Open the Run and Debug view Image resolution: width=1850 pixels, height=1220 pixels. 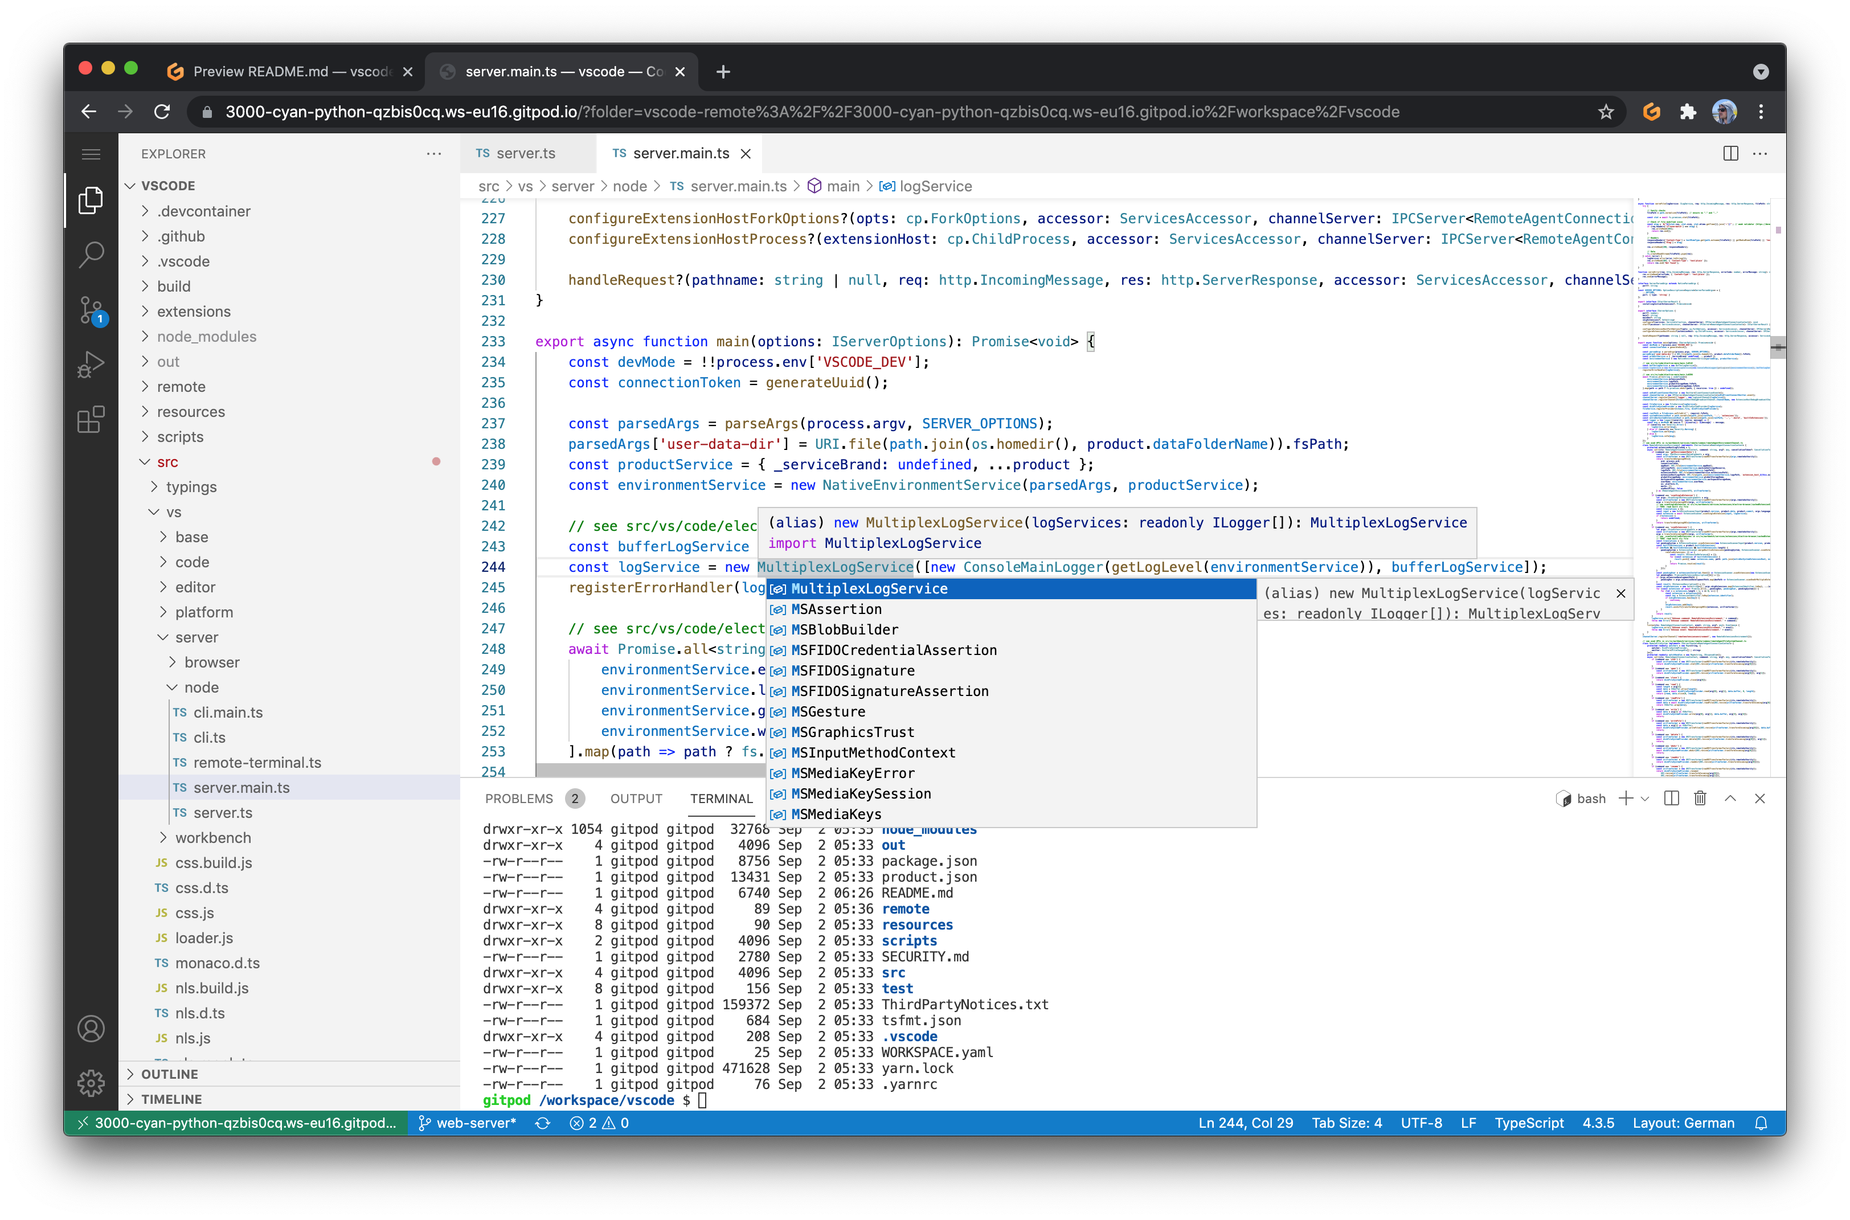pos(91,364)
